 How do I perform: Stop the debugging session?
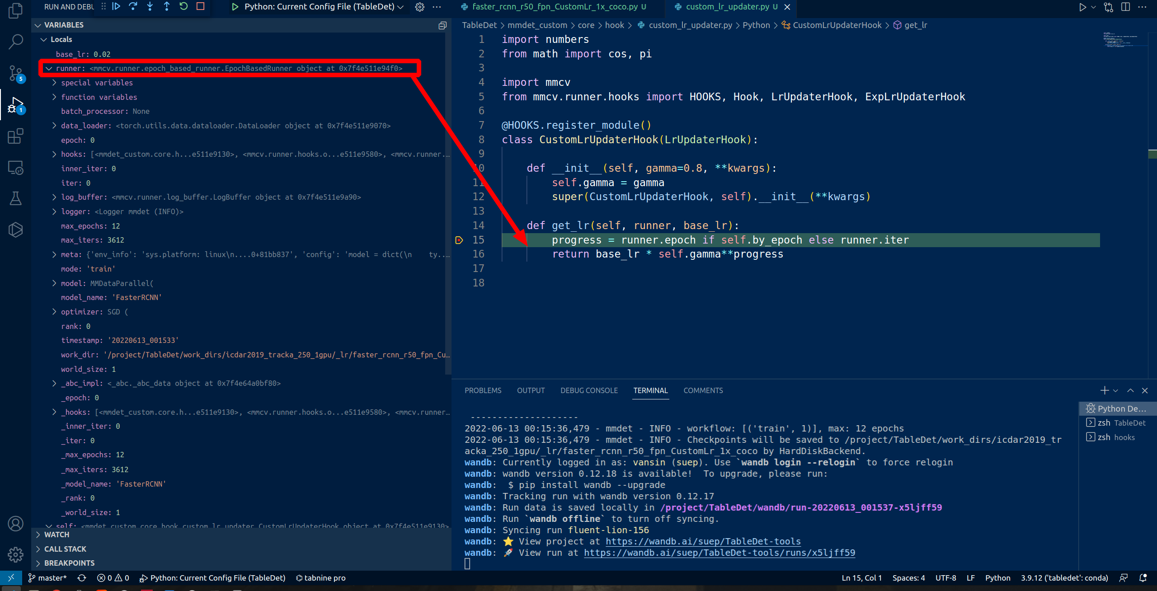tap(199, 7)
